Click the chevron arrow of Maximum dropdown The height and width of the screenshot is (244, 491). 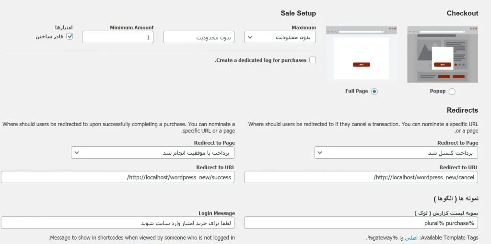[250, 37]
